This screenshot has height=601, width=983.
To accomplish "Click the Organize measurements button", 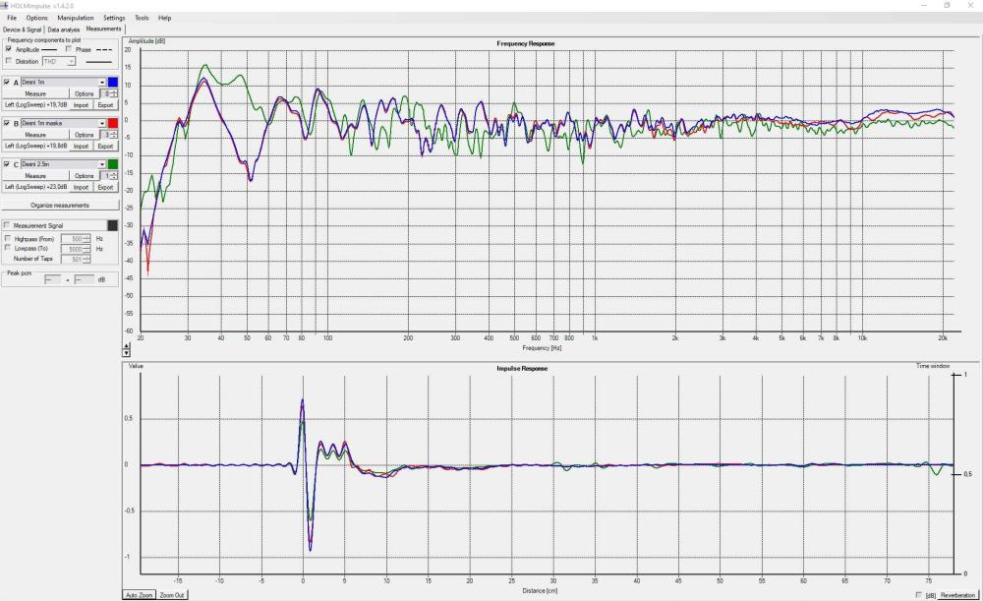I will pos(60,205).
